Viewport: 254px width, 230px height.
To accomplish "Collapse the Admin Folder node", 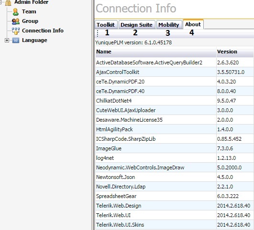I will pyautogui.click(x=0, y=2).
